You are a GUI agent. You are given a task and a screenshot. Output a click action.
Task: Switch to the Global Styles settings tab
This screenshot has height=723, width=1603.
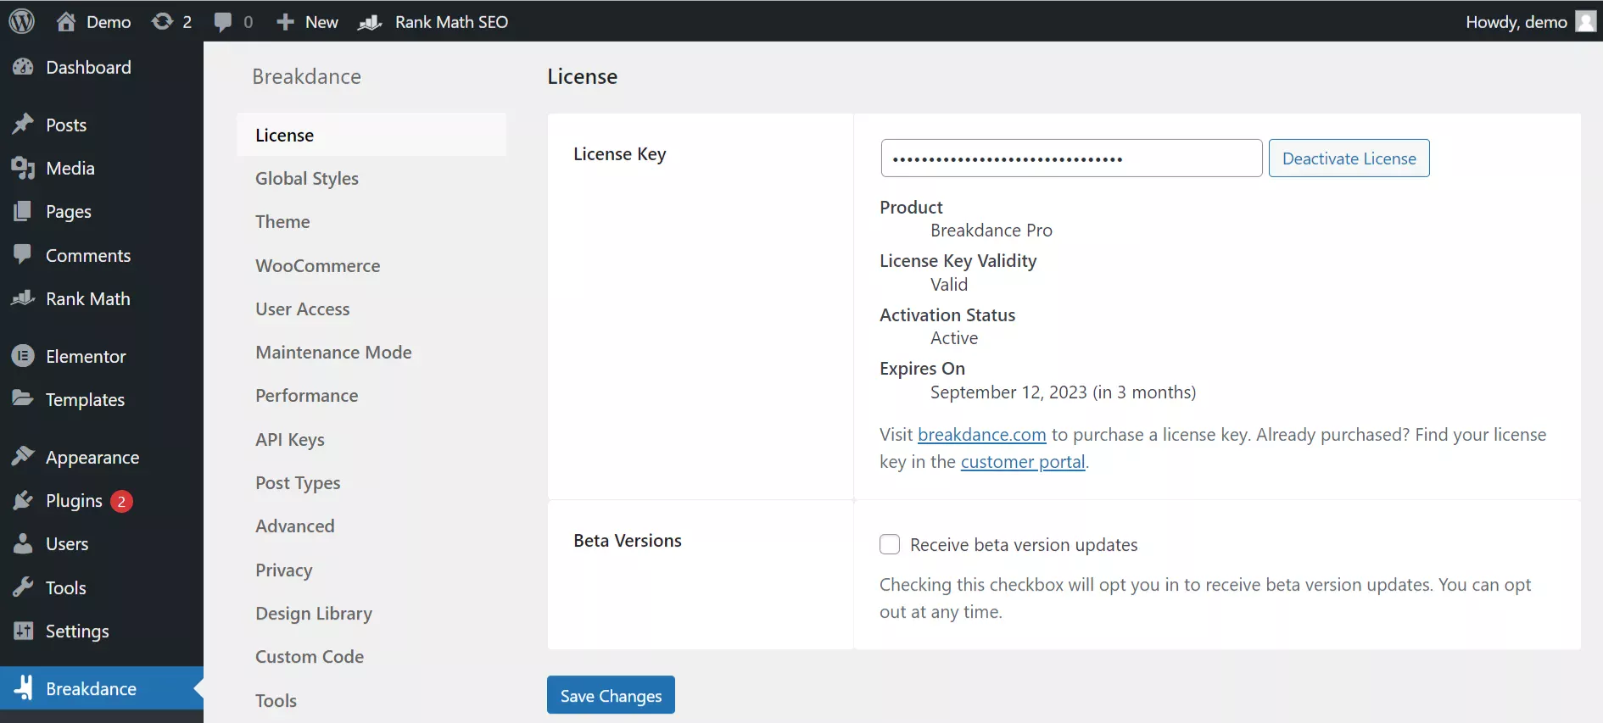pyautogui.click(x=307, y=178)
